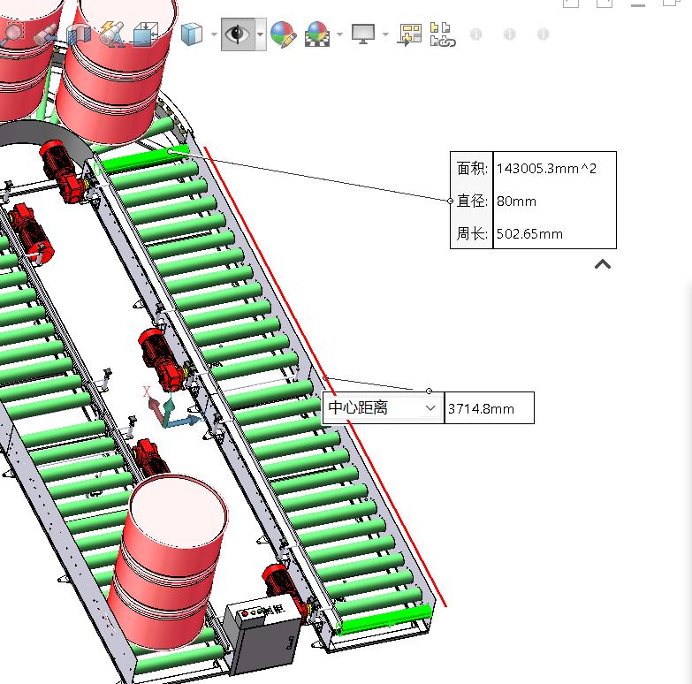Screen dimensions: 692x684
Task: Select the red drum on the lower conveyor
Action: click(x=167, y=563)
